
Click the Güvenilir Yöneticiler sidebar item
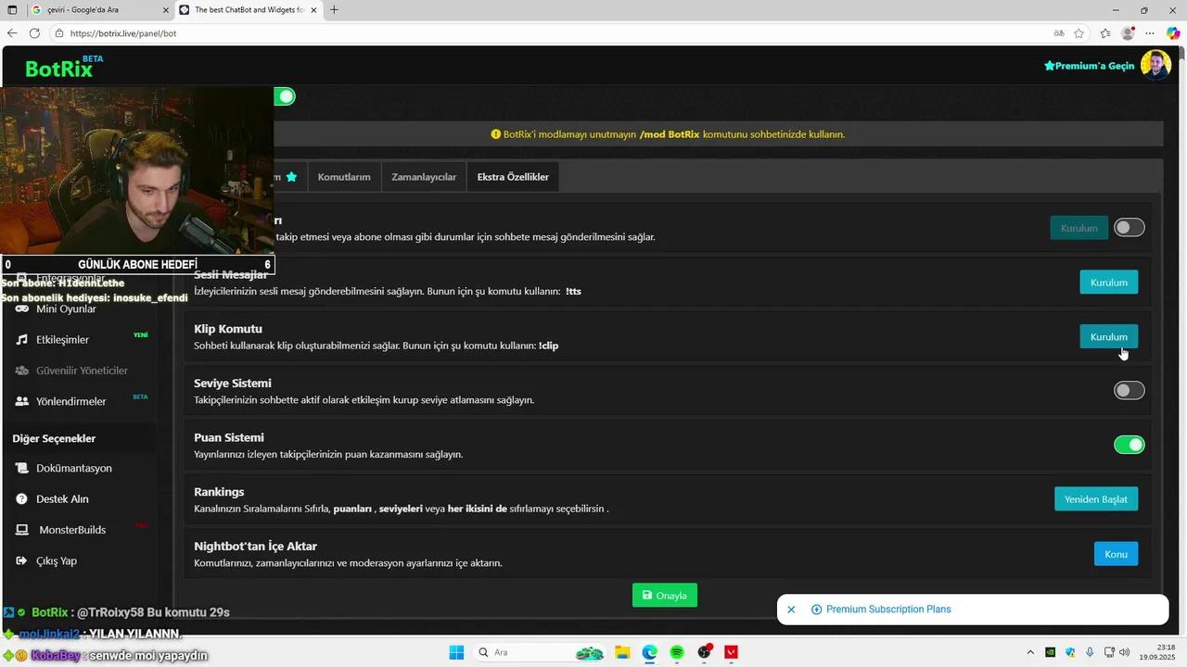[x=82, y=371]
